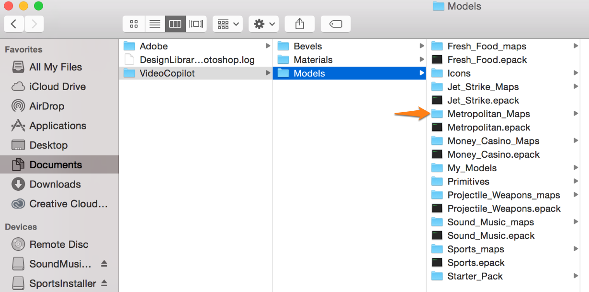Toggle column view in toolbar
589x292 pixels.
pyautogui.click(x=175, y=24)
